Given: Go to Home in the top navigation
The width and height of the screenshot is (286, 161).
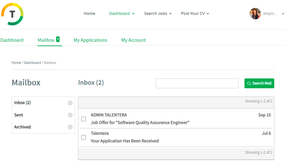Looking at the screenshot, I should 89,14.
